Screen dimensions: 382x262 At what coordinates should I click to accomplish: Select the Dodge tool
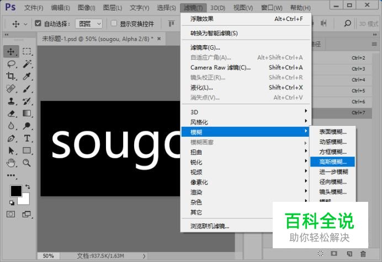[x=26, y=126]
